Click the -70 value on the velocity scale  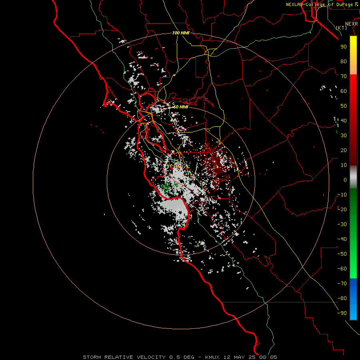click(342, 283)
